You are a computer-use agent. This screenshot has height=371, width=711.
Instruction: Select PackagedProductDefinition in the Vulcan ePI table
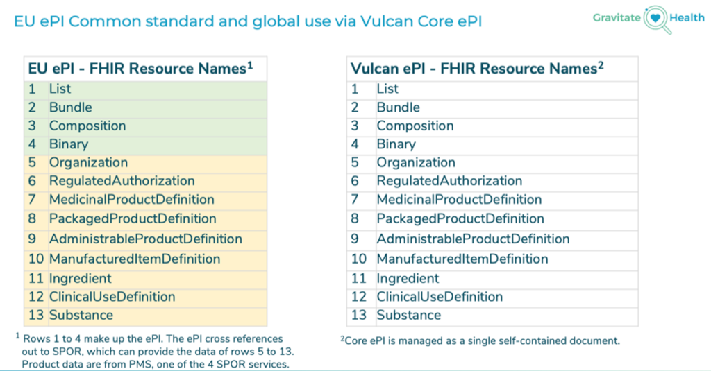point(460,218)
